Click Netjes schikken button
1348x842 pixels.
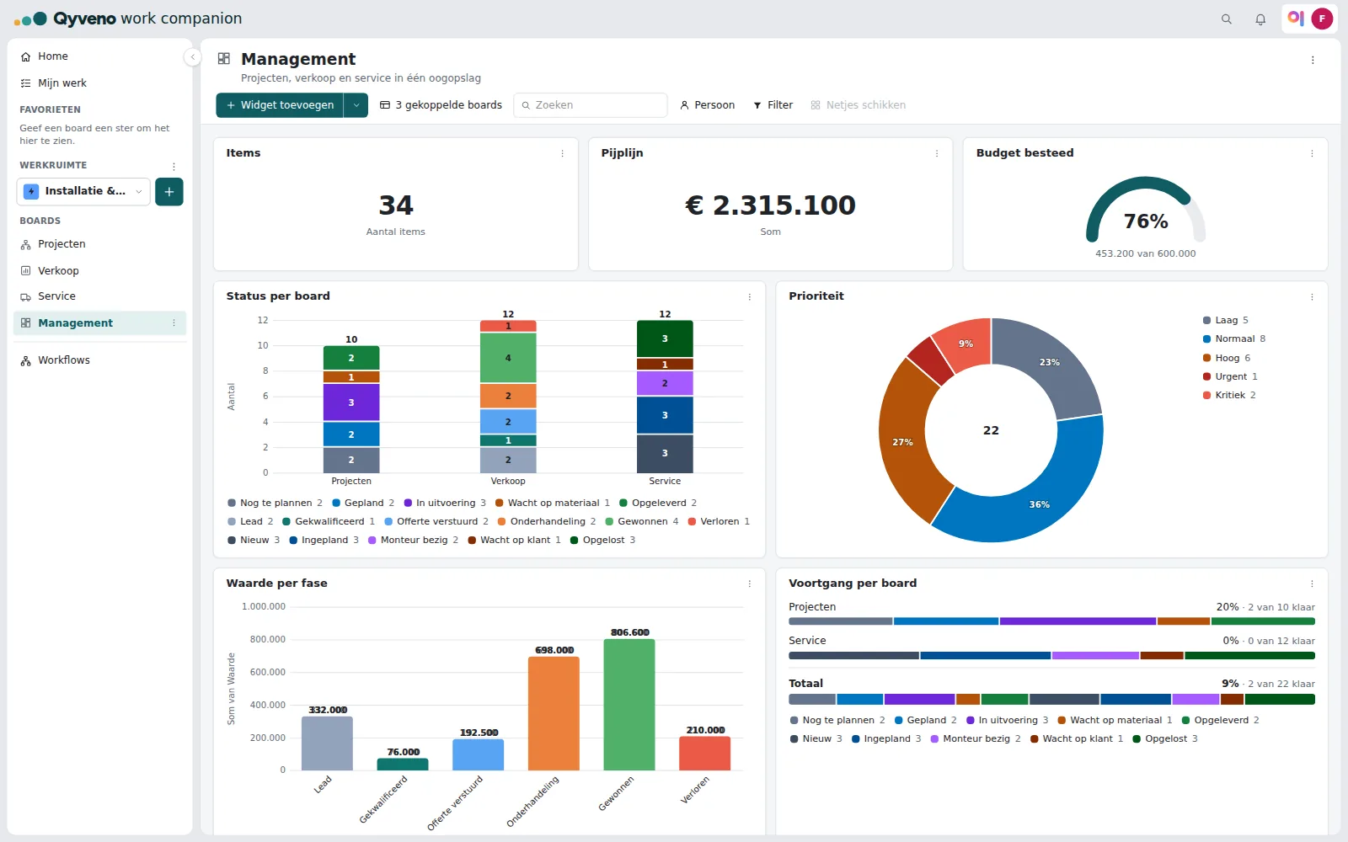[859, 105]
